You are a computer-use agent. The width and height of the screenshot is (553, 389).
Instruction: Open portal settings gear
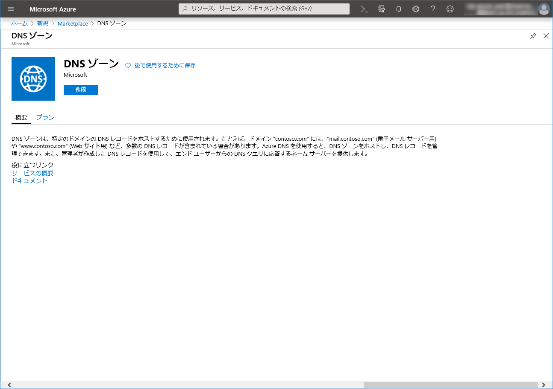(416, 9)
